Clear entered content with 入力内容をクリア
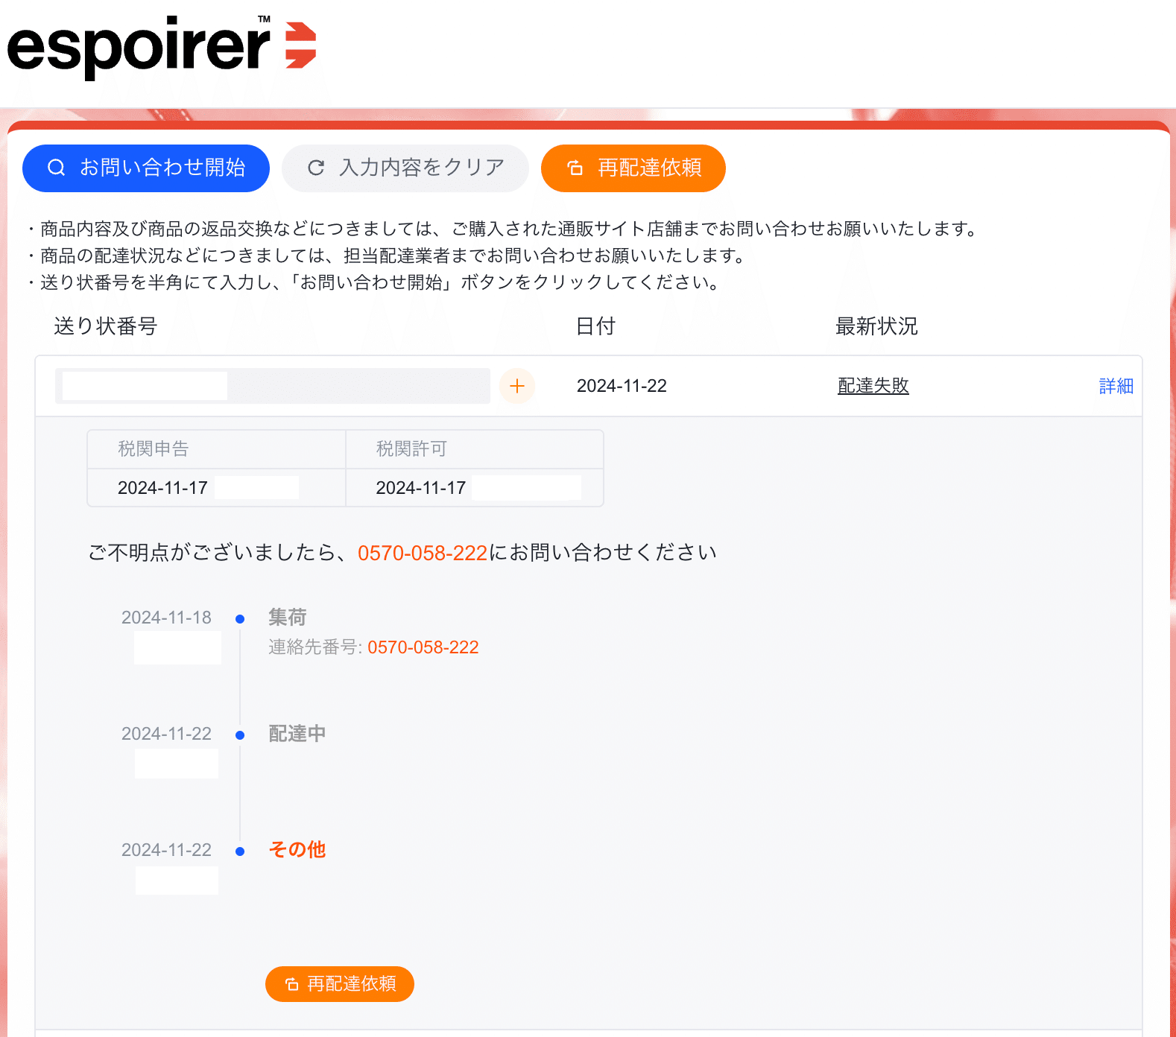 405,168
